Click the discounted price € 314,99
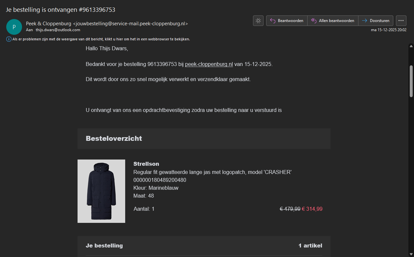This screenshot has width=414, height=257. (312, 209)
